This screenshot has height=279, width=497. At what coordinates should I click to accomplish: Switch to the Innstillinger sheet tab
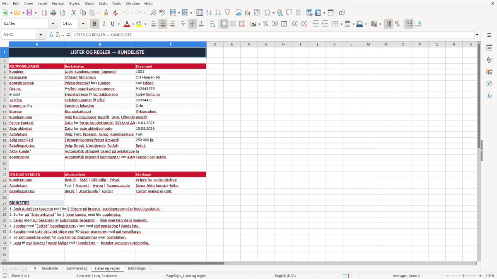[137, 268]
